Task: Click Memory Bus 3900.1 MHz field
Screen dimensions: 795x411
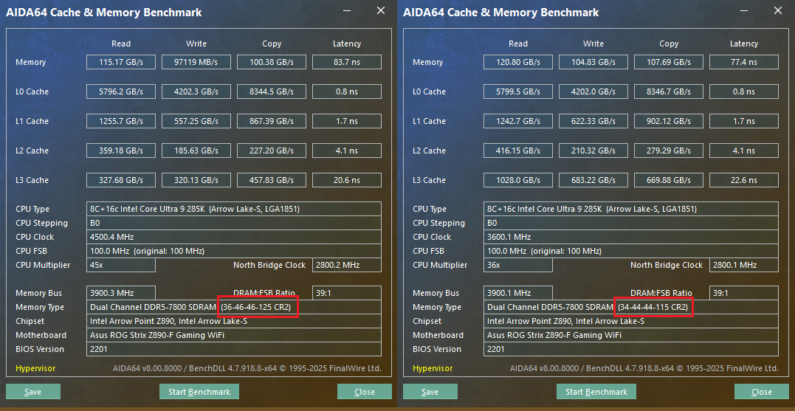Action: (x=517, y=293)
